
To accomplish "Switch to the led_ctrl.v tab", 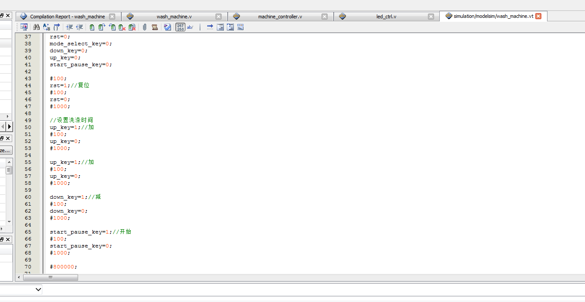I will tap(386, 17).
